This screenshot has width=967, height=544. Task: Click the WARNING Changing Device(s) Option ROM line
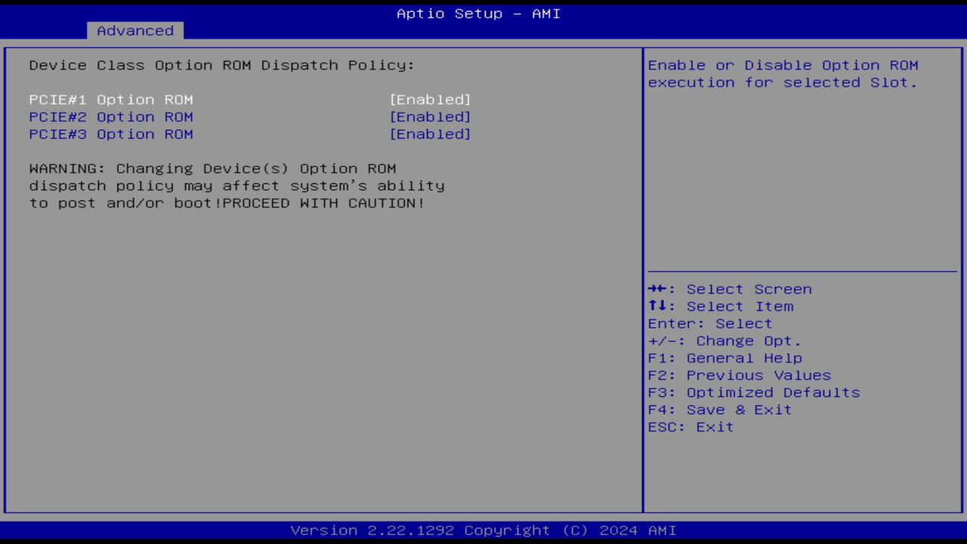coord(212,168)
